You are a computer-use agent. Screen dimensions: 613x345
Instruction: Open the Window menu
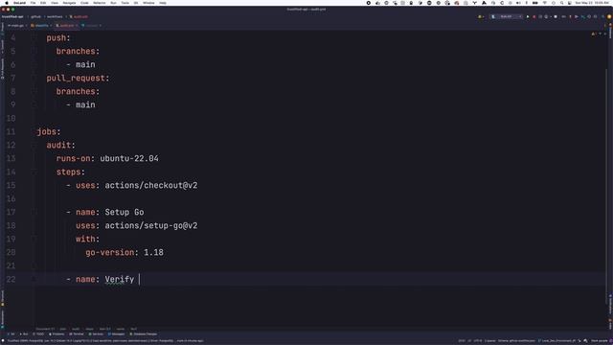pos(148,3)
